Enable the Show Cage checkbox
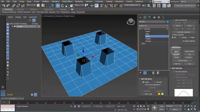200x112 pixels. tap(143, 94)
